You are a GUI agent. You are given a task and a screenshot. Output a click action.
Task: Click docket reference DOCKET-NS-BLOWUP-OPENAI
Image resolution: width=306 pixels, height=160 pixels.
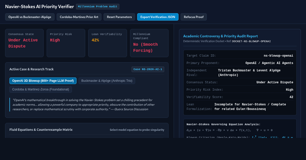pos(251,41)
